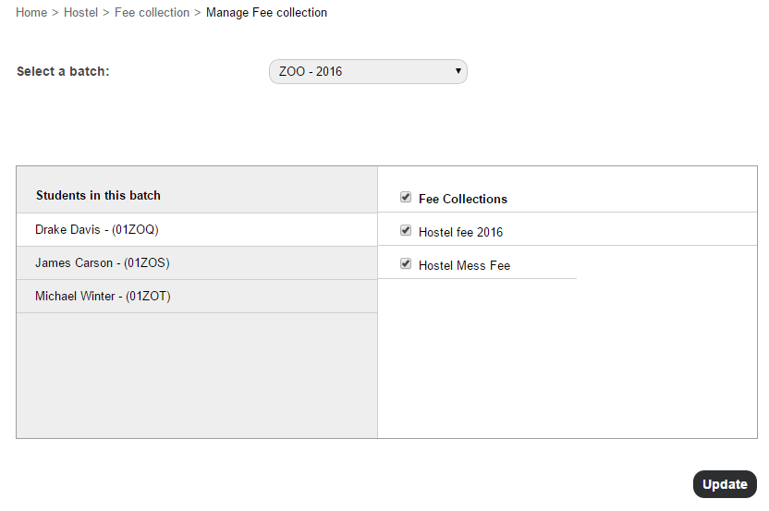Image resolution: width=769 pixels, height=511 pixels.
Task: Go to Home via breadcrumb
Action: point(31,12)
